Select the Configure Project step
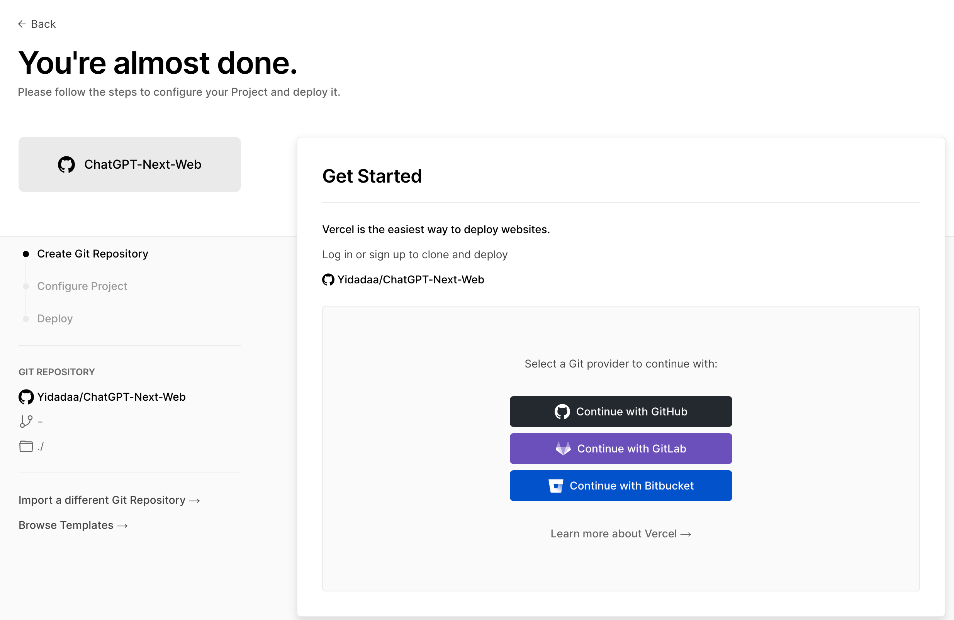The height and width of the screenshot is (620, 954). [x=82, y=286]
